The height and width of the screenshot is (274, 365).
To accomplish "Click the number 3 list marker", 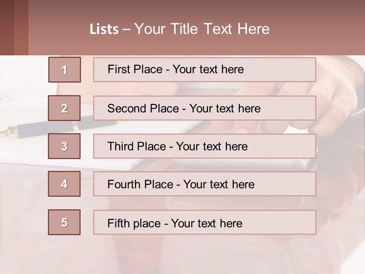I will pyautogui.click(x=64, y=146).
